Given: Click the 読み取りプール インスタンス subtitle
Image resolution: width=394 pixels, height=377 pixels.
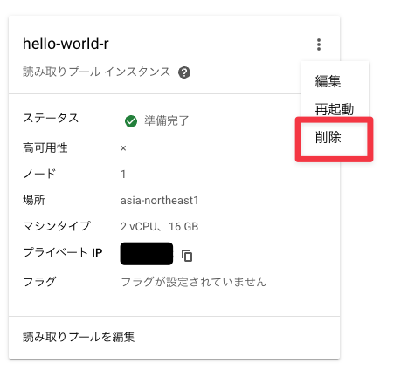Looking at the screenshot, I should (x=96, y=72).
